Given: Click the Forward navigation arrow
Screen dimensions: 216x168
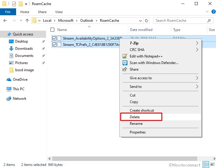Looking at the screenshot, I should point(14,21).
